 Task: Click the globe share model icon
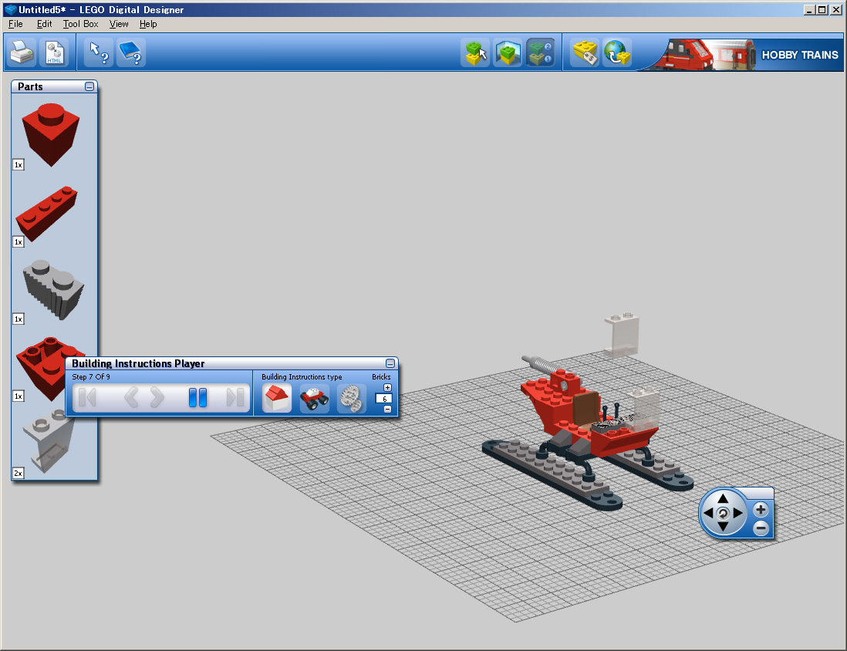[x=617, y=53]
